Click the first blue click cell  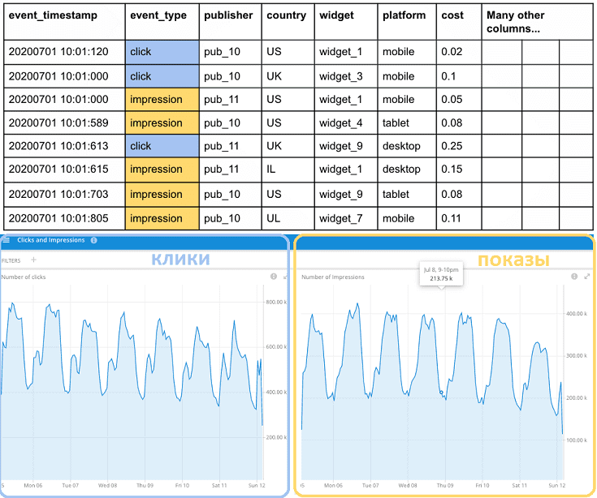[x=162, y=52]
